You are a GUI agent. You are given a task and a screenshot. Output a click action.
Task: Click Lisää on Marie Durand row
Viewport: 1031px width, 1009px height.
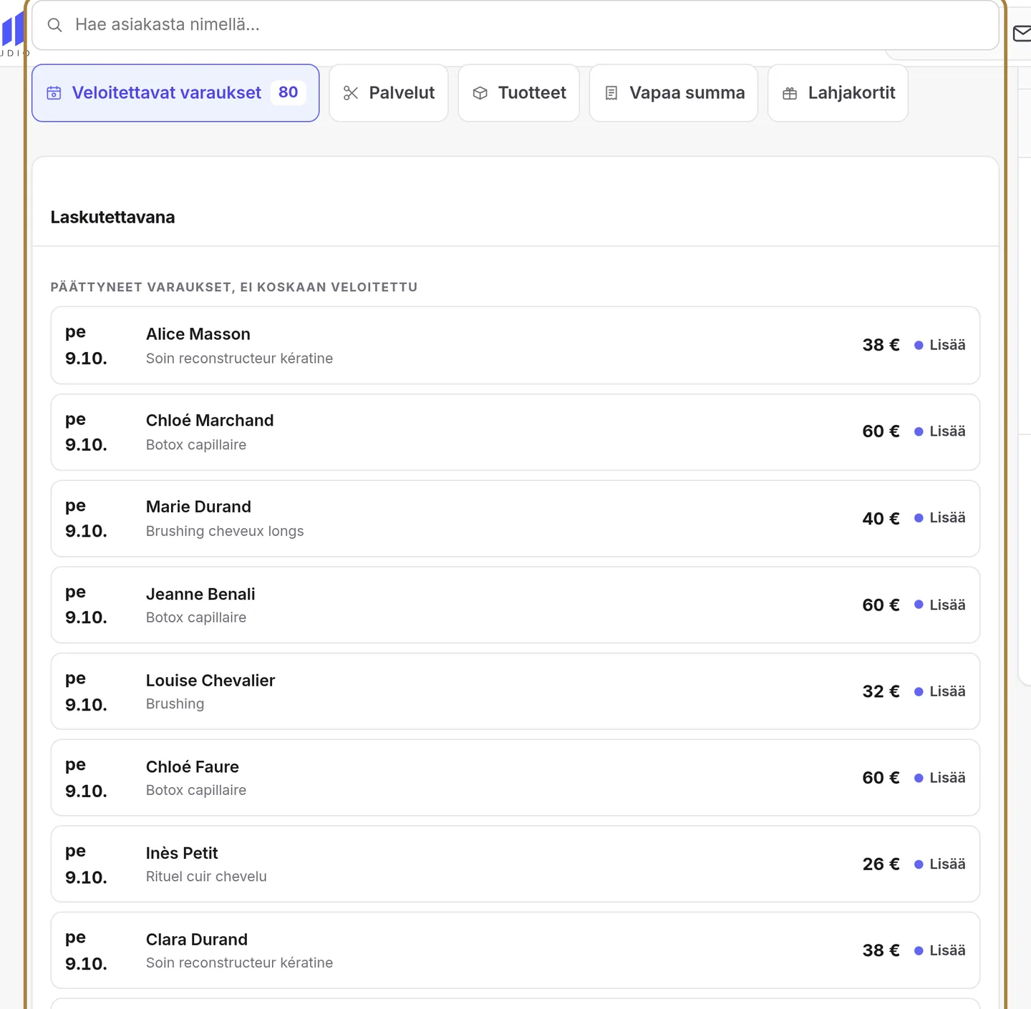point(939,518)
